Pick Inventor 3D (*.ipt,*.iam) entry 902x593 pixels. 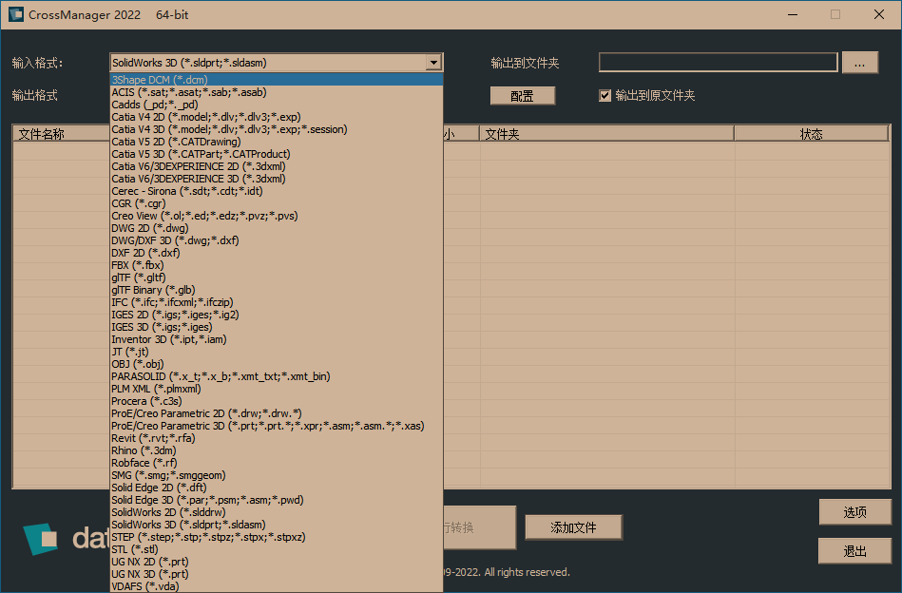tap(169, 339)
